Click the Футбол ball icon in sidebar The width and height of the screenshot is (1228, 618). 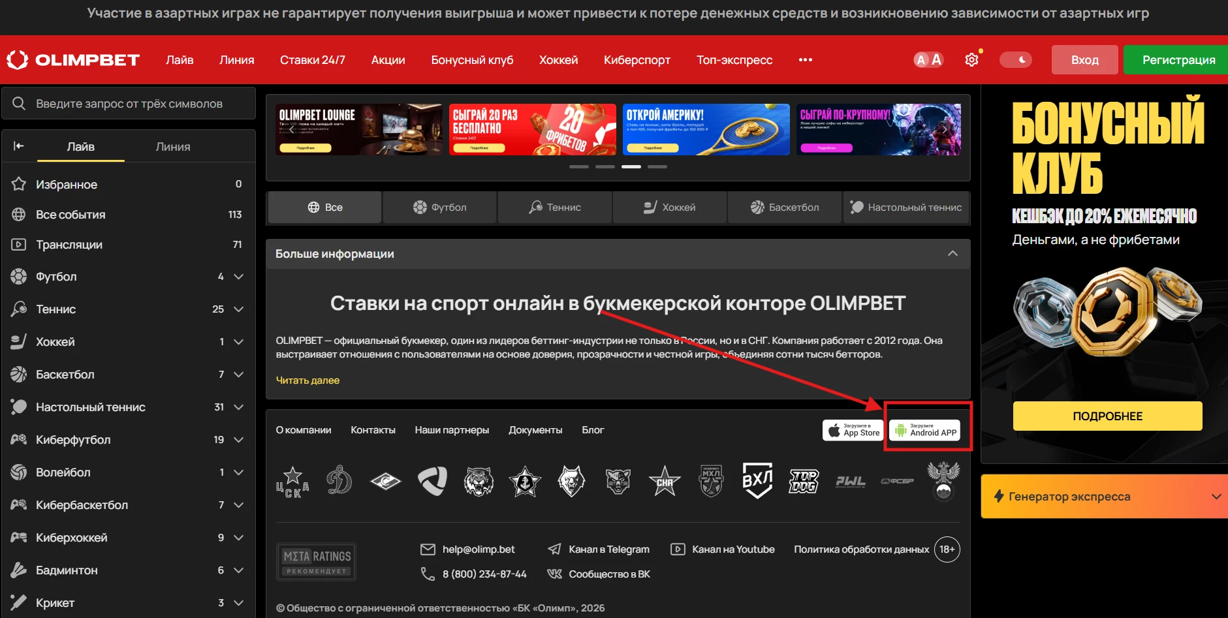(19, 277)
